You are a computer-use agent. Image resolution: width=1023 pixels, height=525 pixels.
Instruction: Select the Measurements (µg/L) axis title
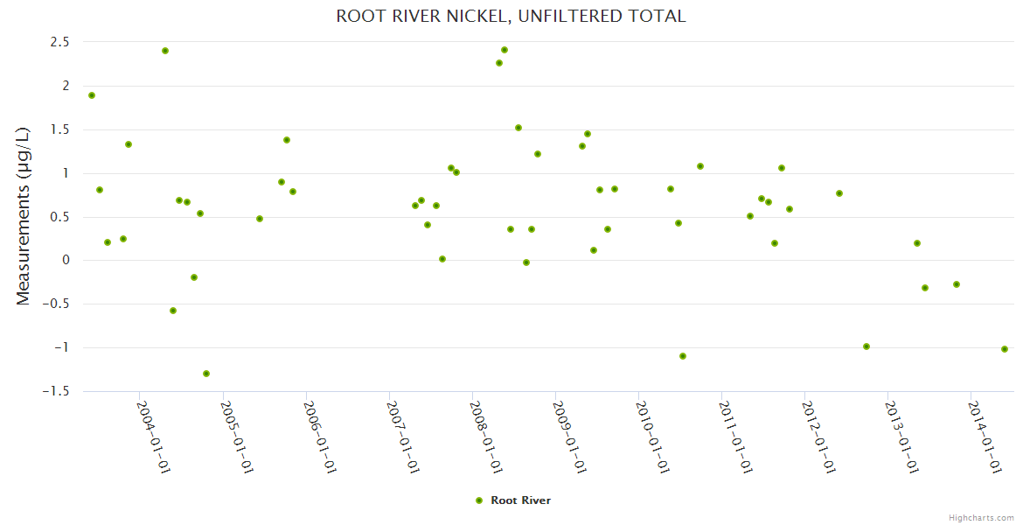click(x=24, y=215)
